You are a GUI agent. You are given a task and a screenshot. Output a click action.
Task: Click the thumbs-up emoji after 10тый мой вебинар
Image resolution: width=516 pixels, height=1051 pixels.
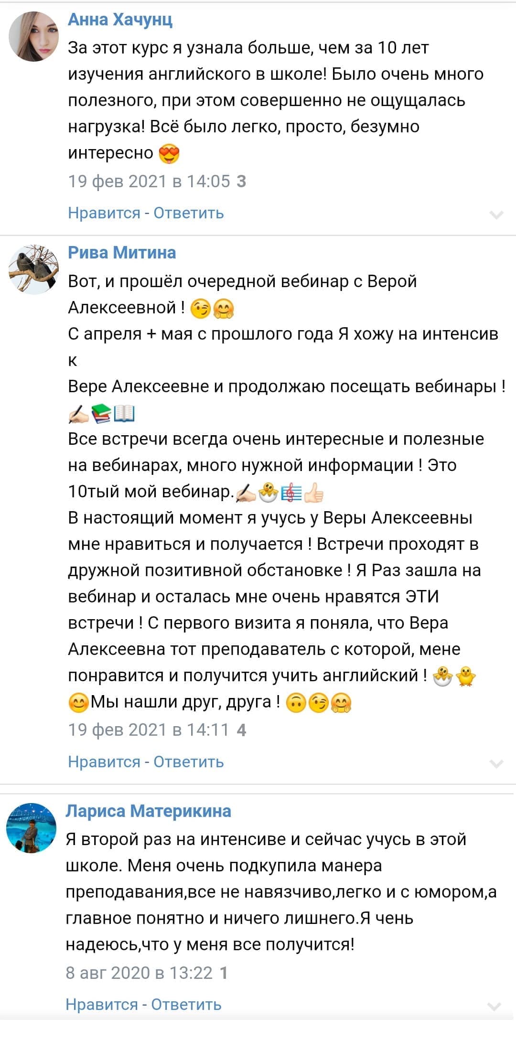(x=314, y=493)
